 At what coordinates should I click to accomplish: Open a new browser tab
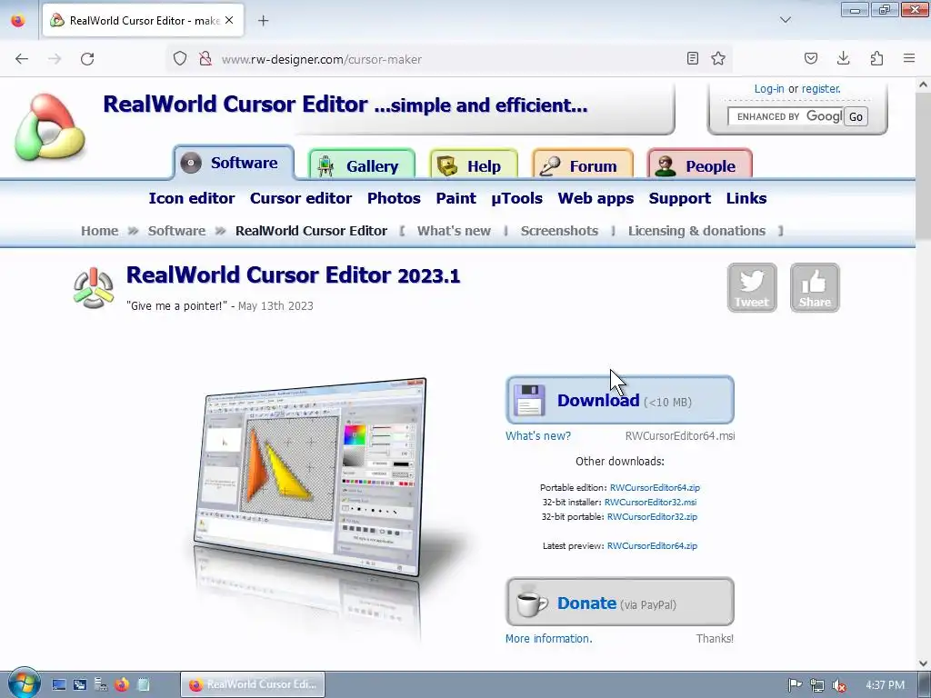click(263, 21)
